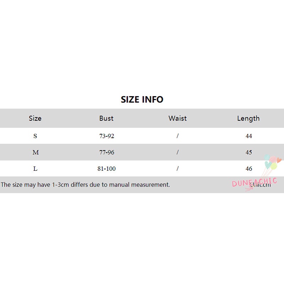Select the Waist column header
This screenshot has height=284, width=284.
pyautogui.click(x=177, y=118)
